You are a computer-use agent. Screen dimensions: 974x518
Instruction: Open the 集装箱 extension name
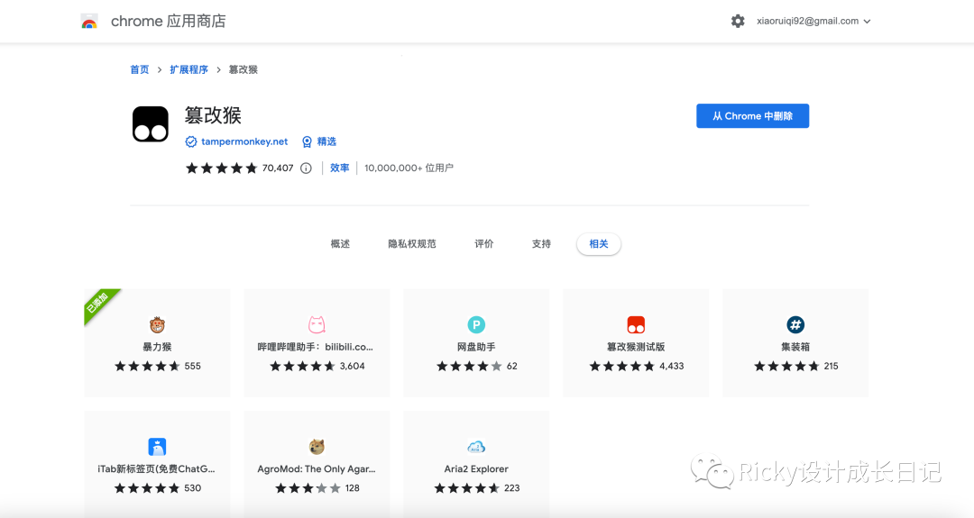795,347
